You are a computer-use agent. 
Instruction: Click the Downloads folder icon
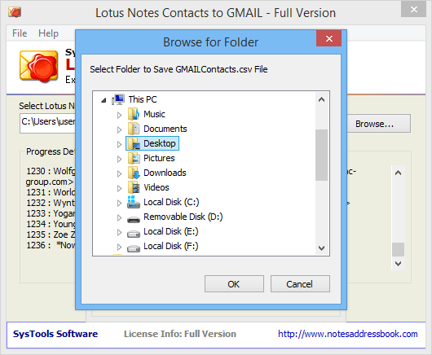pyautogui.click(x=134, y=173)
